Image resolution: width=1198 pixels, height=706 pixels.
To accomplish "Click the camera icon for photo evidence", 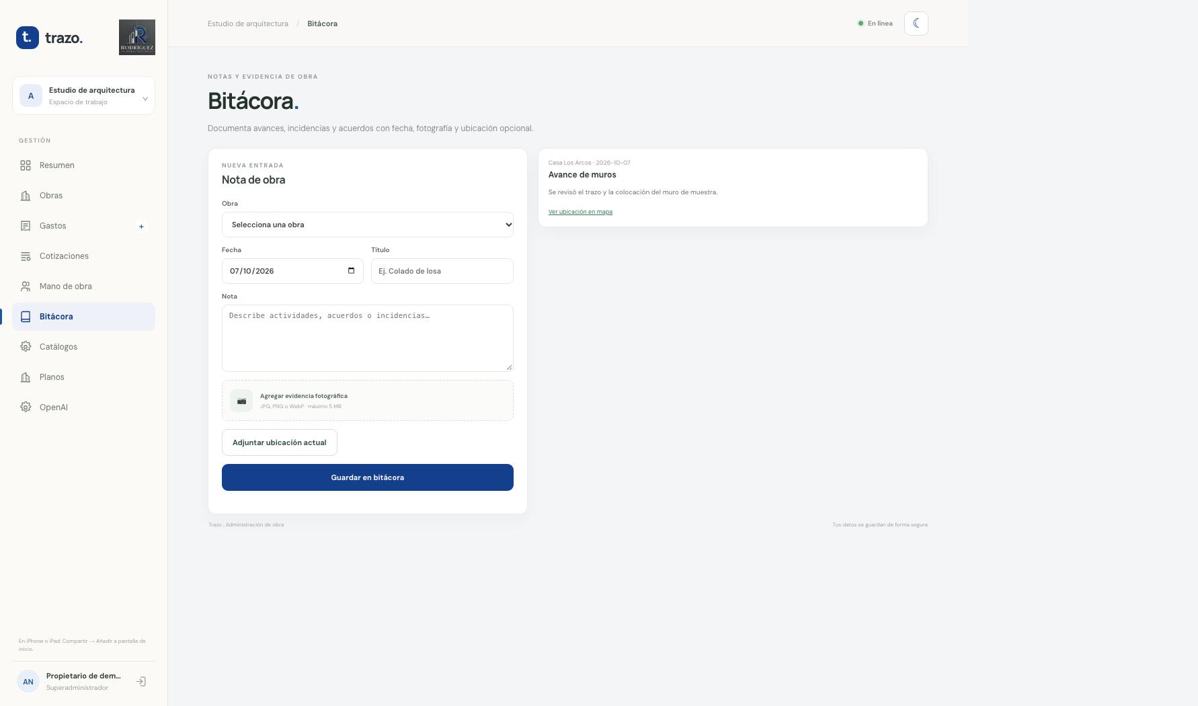I will [241, 401].
